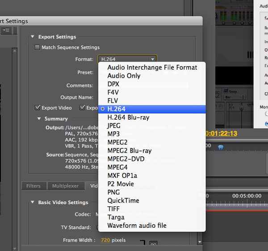Screen dimensions: 268x251
Task: Click the frame size constrain link icon
Action: coord(153,244)
